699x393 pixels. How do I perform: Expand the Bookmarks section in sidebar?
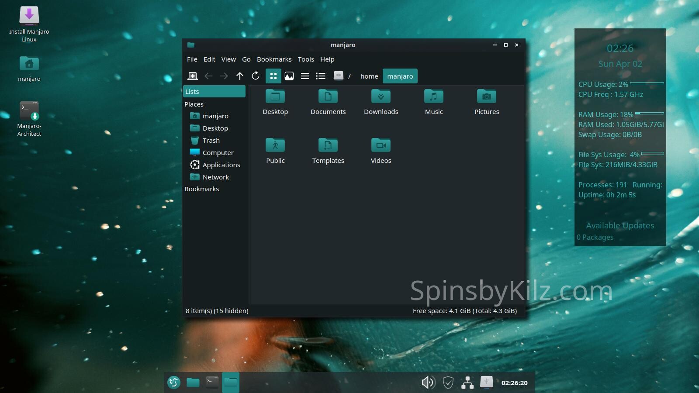(201, 189)
